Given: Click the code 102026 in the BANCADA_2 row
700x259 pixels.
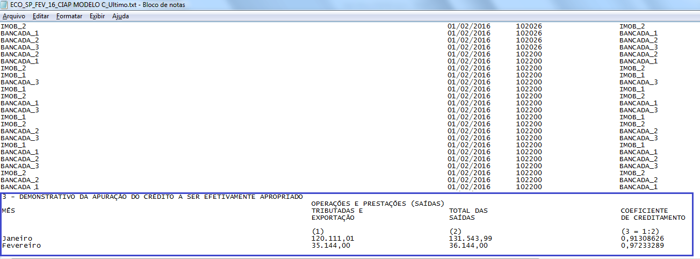Looking at the screenshot, I should tap(529, 40).
